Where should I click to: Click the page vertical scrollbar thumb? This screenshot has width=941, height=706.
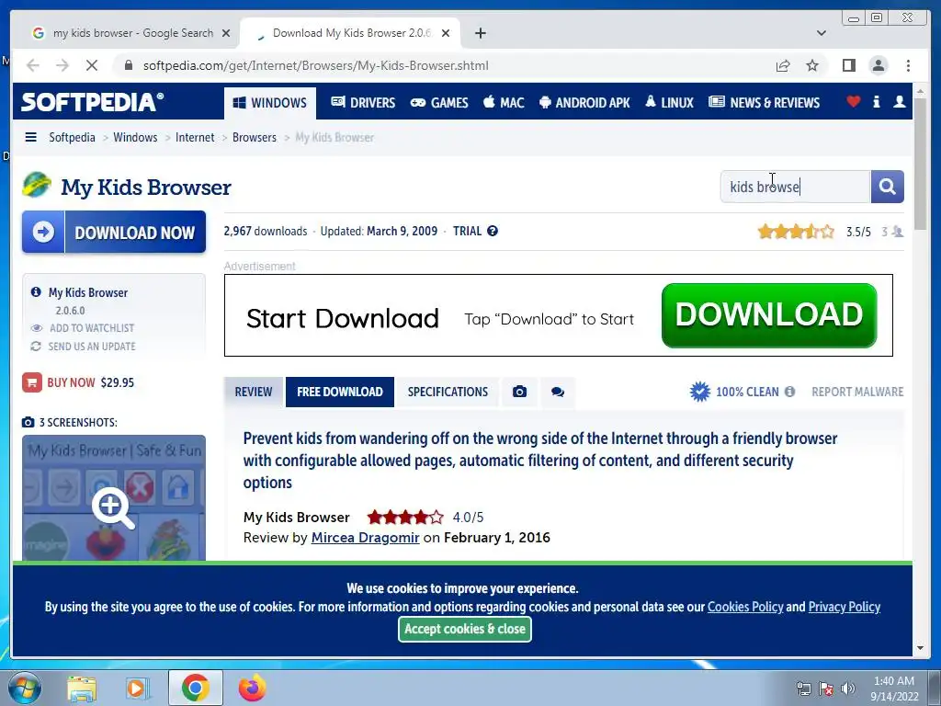(x=921, y=164)
